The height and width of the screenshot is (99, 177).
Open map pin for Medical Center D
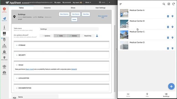pyautogui.click(x=172, y=48)
